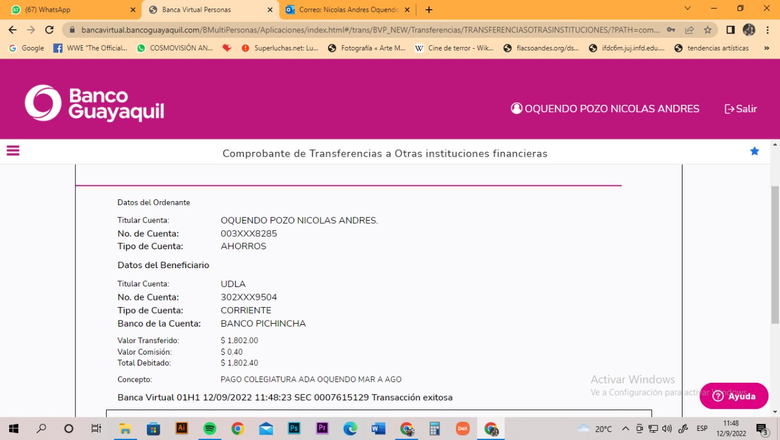Toggle the browser side panel
This screenshot has width=780, height=440.
tap(730, 30)
